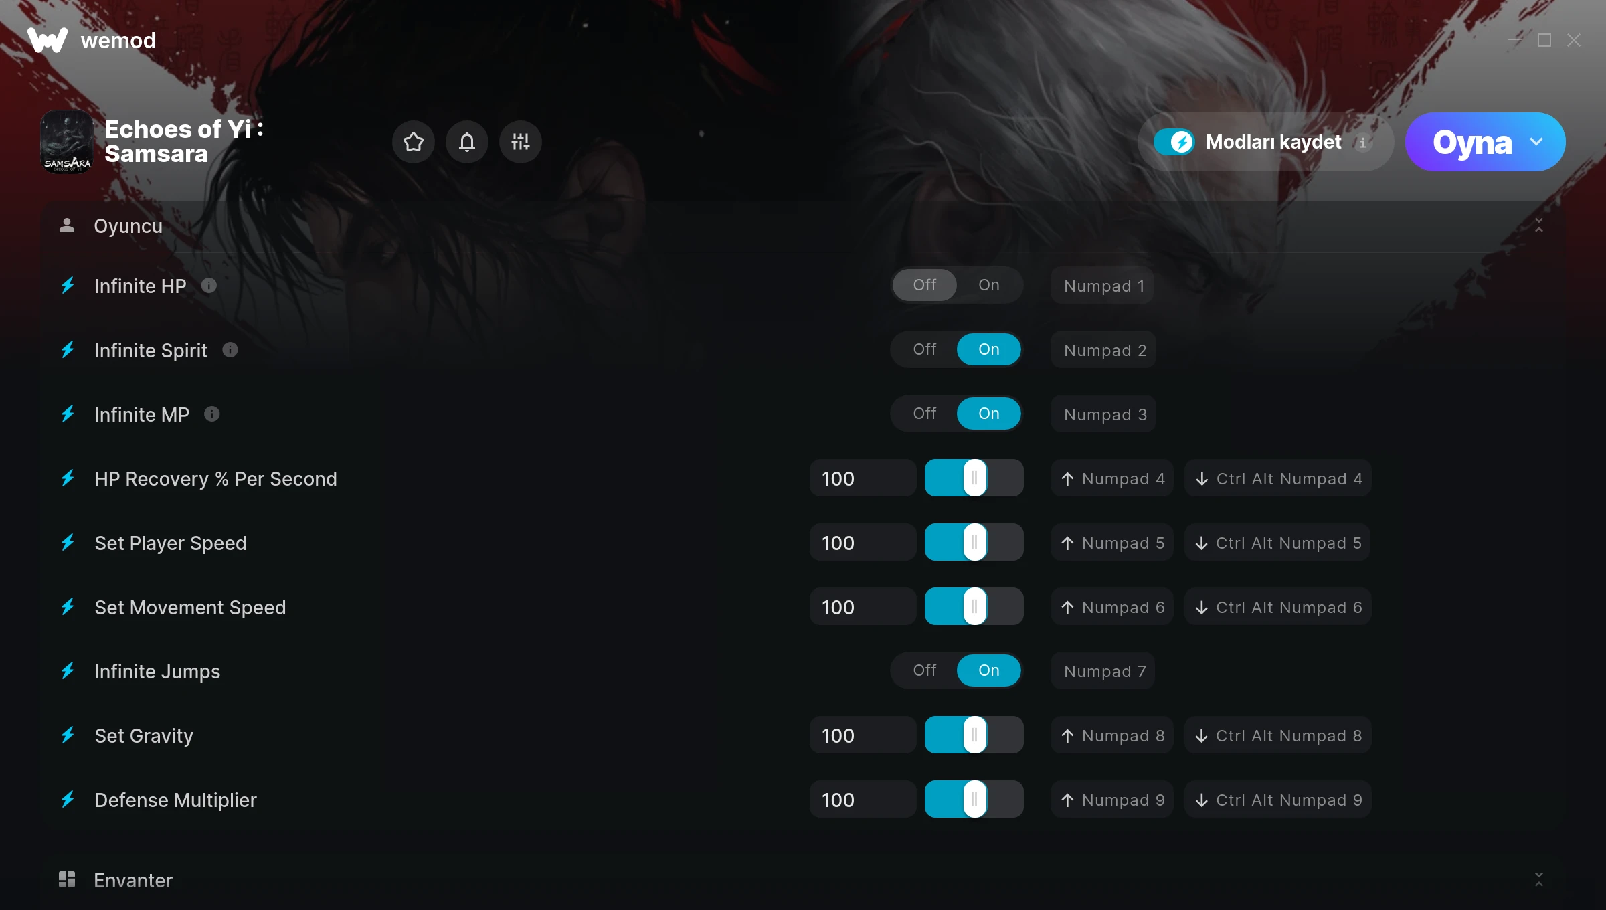Click the Modları kaydet info icon

[x=1363, y=142]
